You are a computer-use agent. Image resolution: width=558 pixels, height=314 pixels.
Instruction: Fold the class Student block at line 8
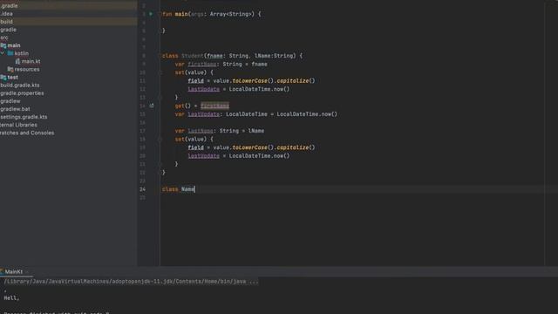pyautogui.click(x=160, y=56)
